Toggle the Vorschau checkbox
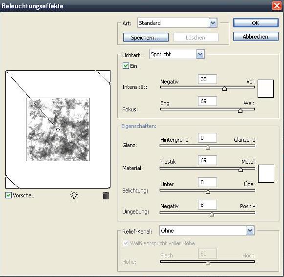 (x=8, y=195)
